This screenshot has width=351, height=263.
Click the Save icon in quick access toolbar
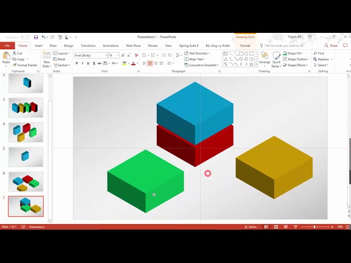pos(36,37)
